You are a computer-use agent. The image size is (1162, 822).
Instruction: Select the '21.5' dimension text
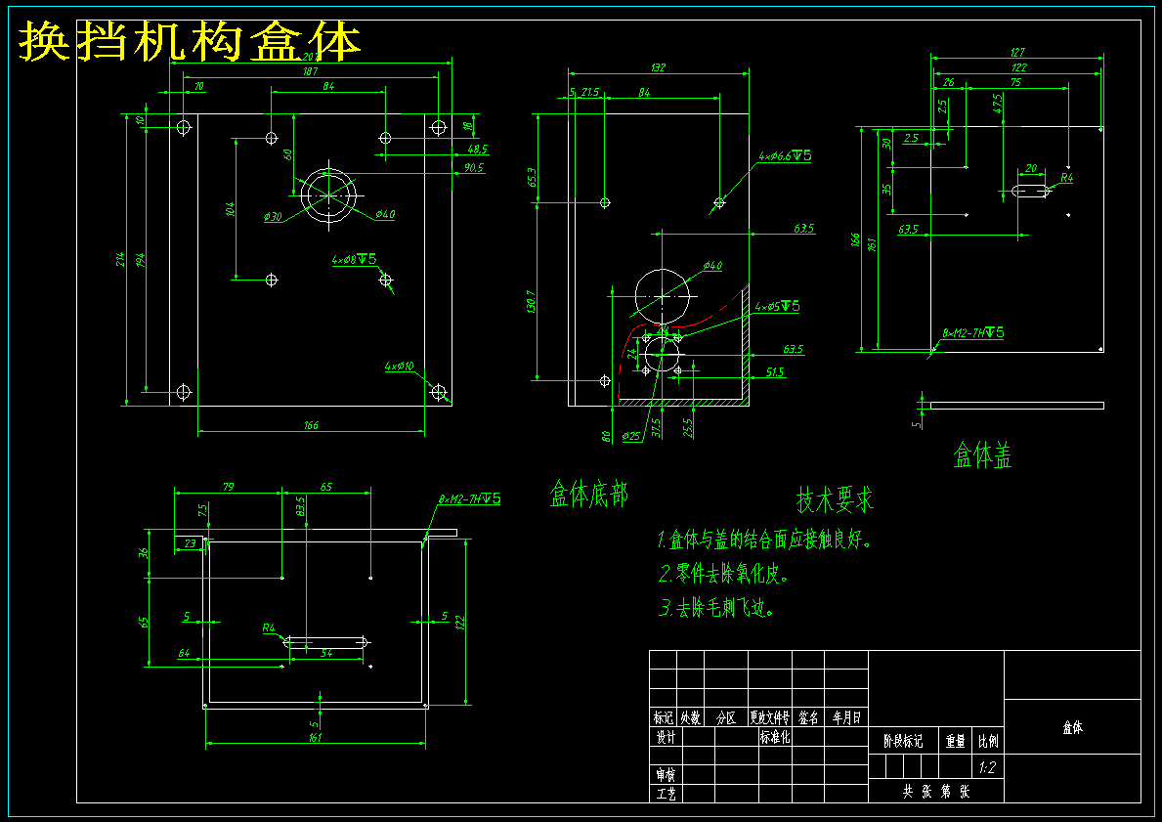click(x=590, y=92)
